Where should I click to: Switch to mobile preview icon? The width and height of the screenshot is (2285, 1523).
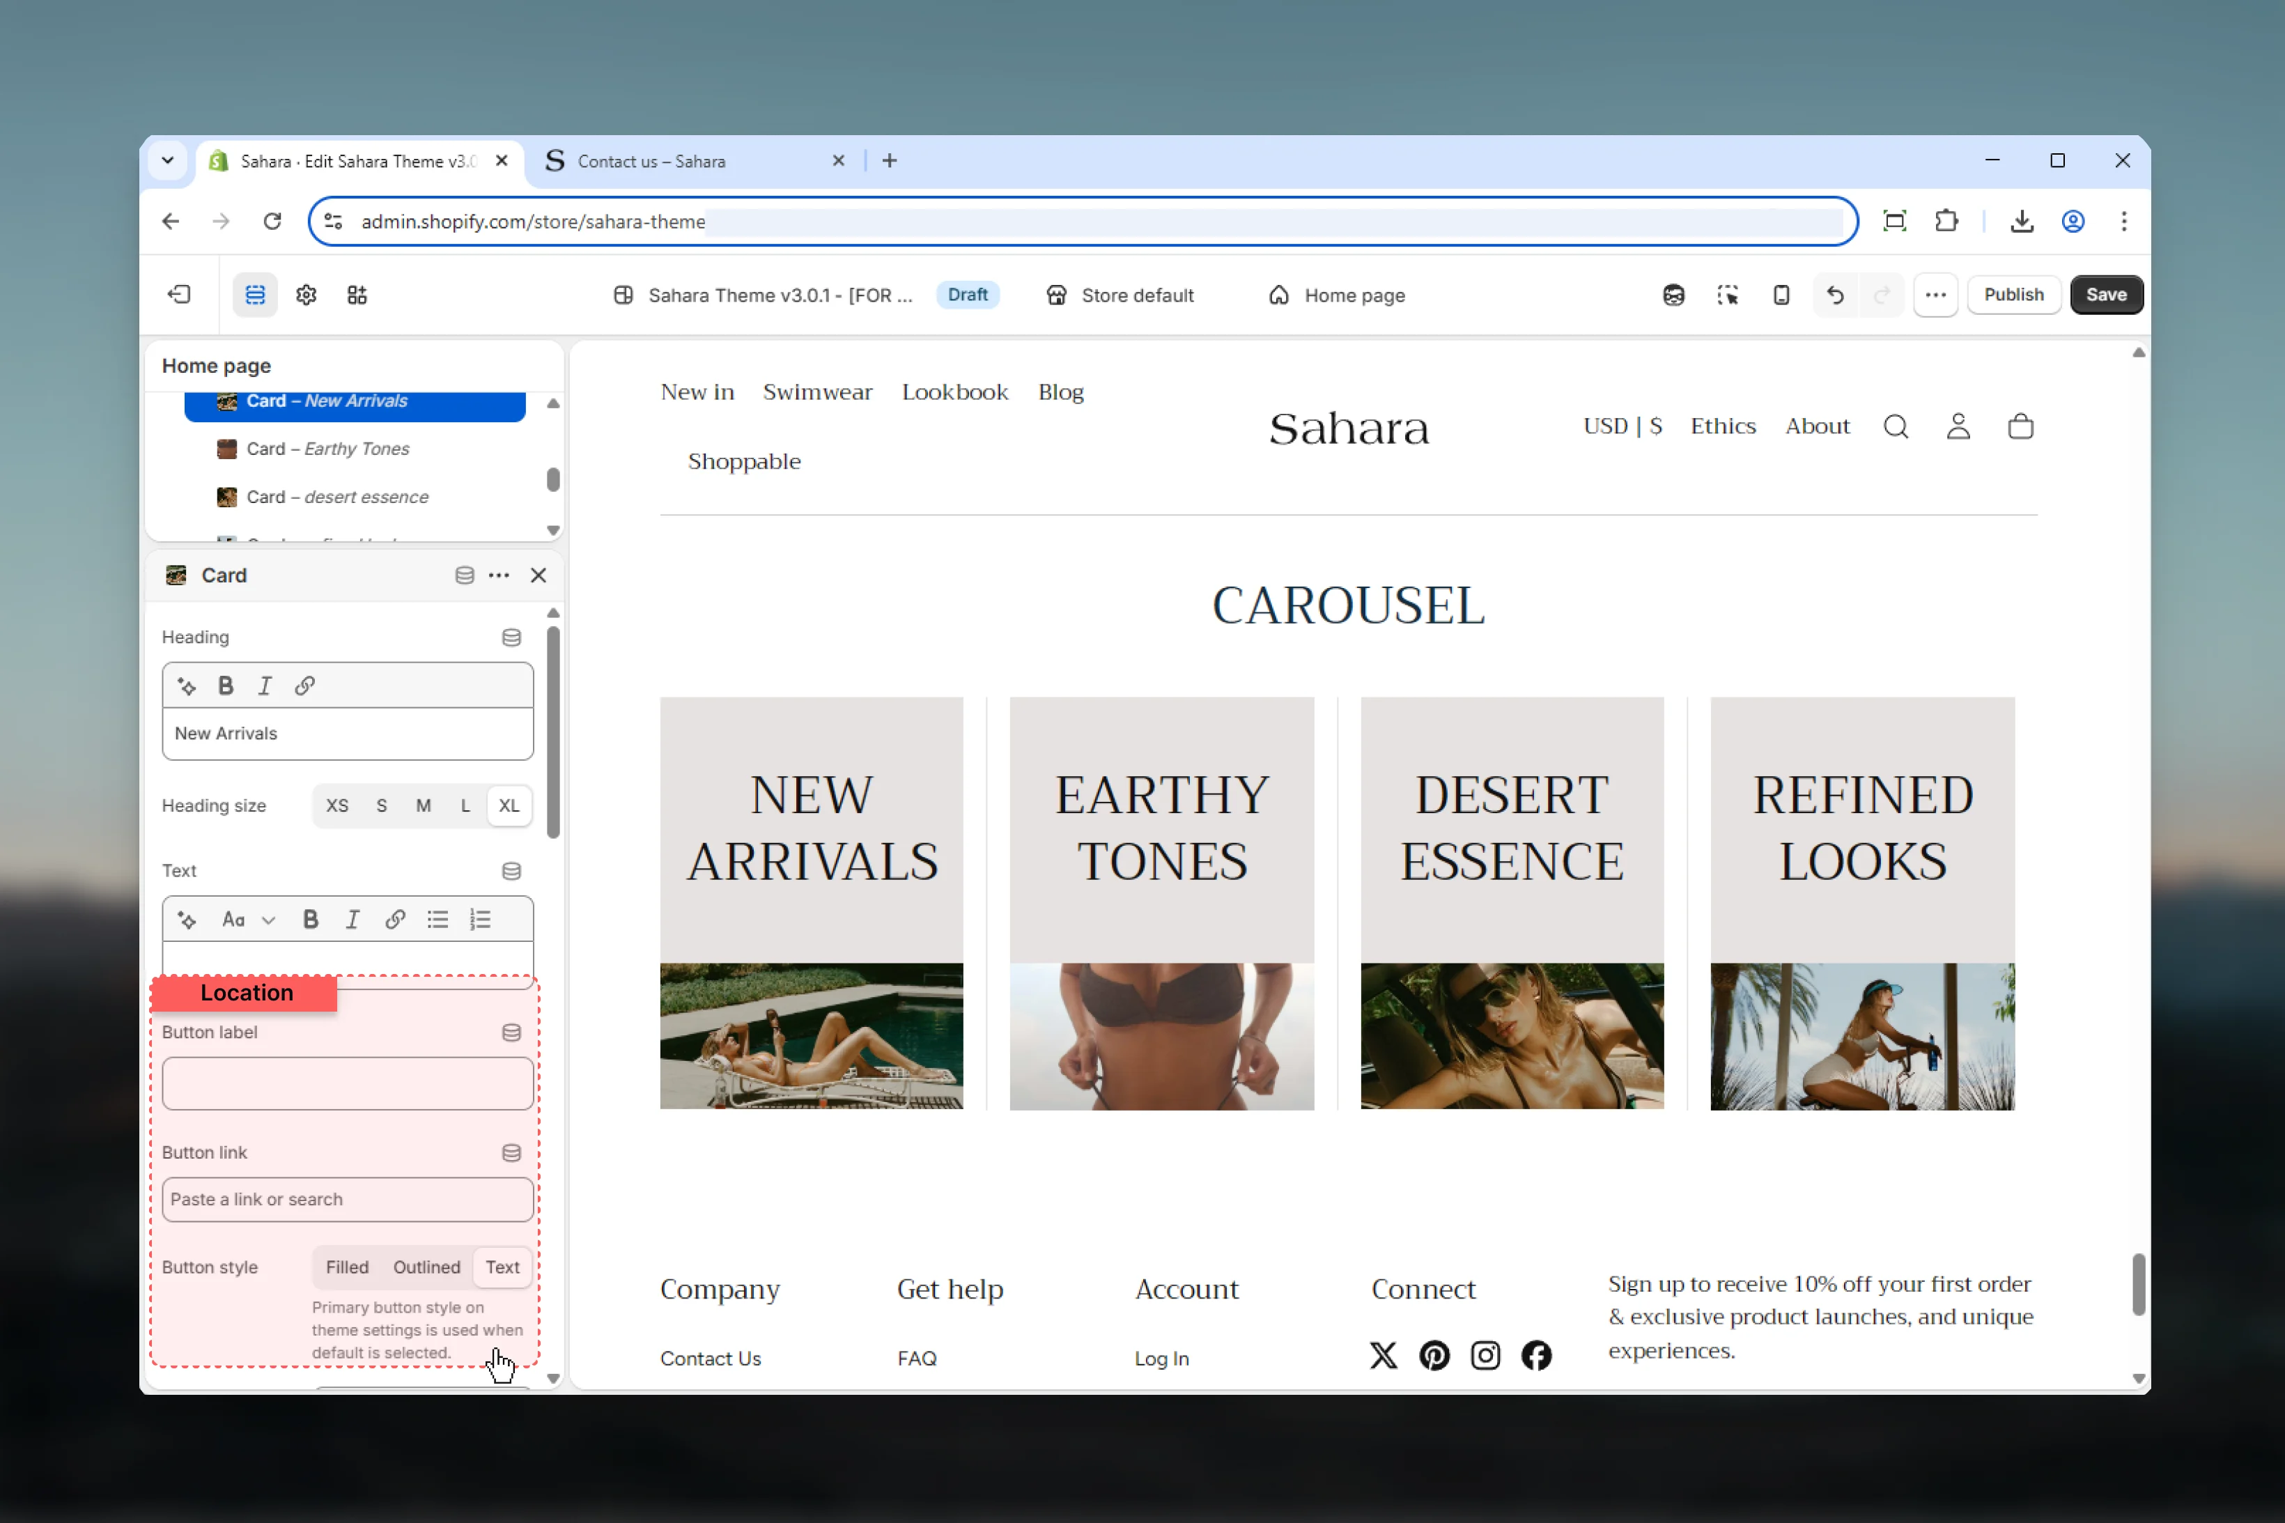pyautogui.click(x=1781, y=295)
